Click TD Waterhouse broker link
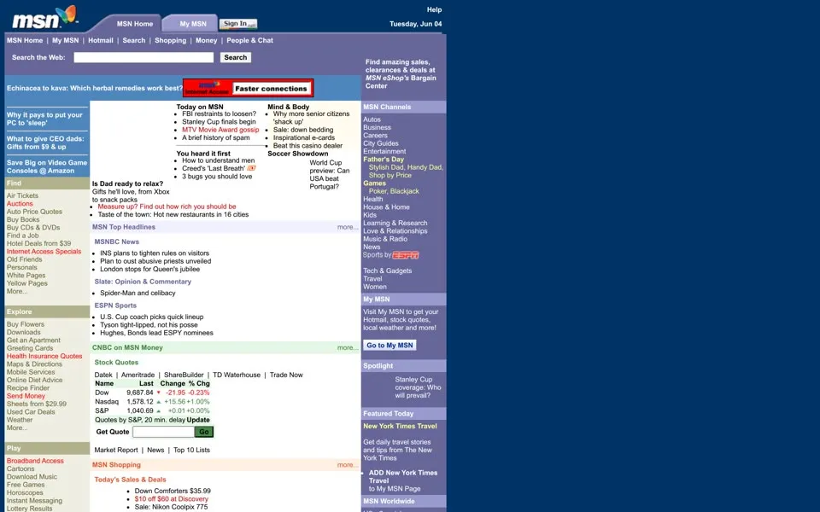820x512 pixels. click(x=237, y=375)
